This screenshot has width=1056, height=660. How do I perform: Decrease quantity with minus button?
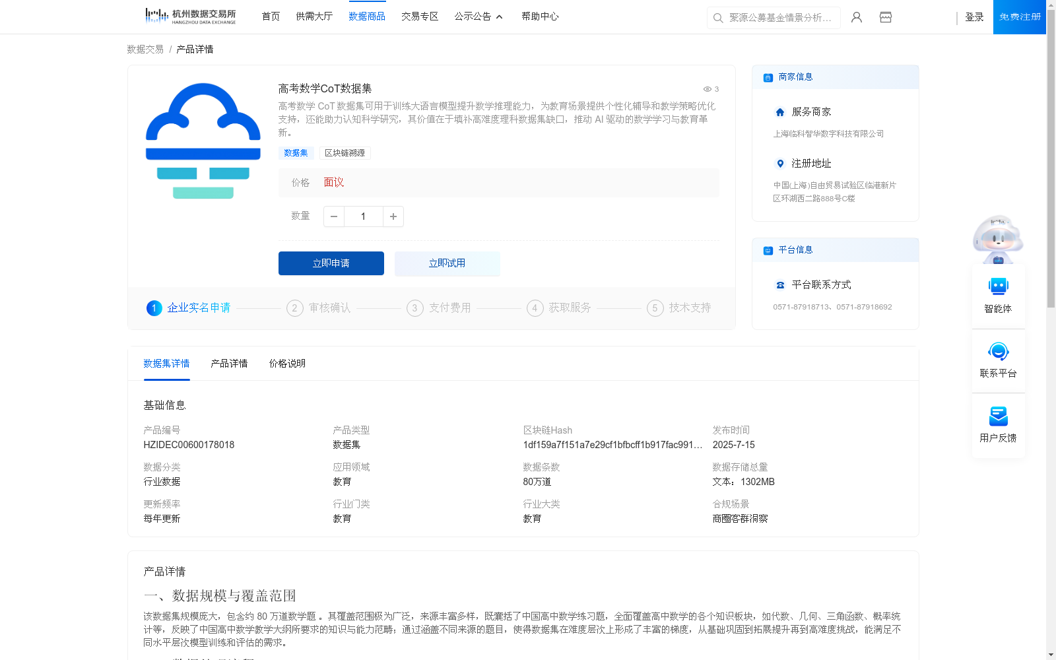(334, 216)
